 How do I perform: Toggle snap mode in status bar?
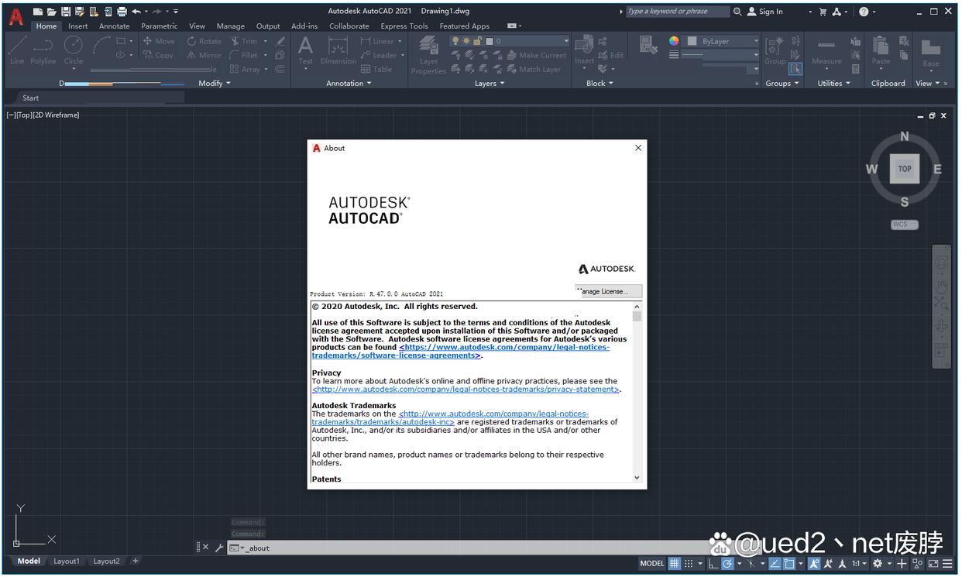tap(689, 563)
